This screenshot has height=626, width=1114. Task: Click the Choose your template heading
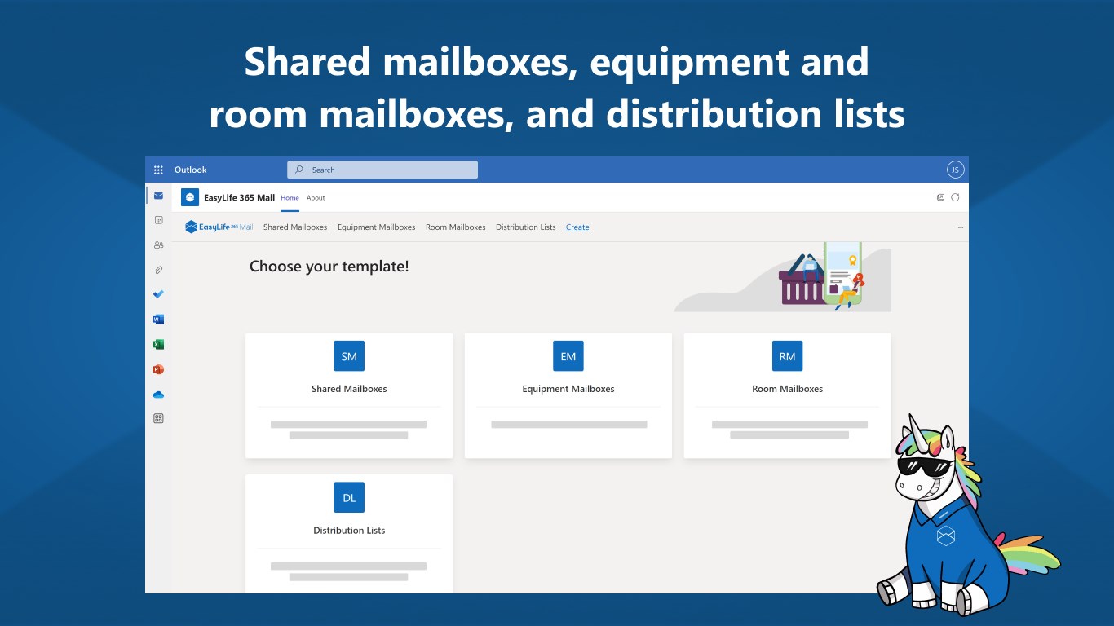pos(329,267)
